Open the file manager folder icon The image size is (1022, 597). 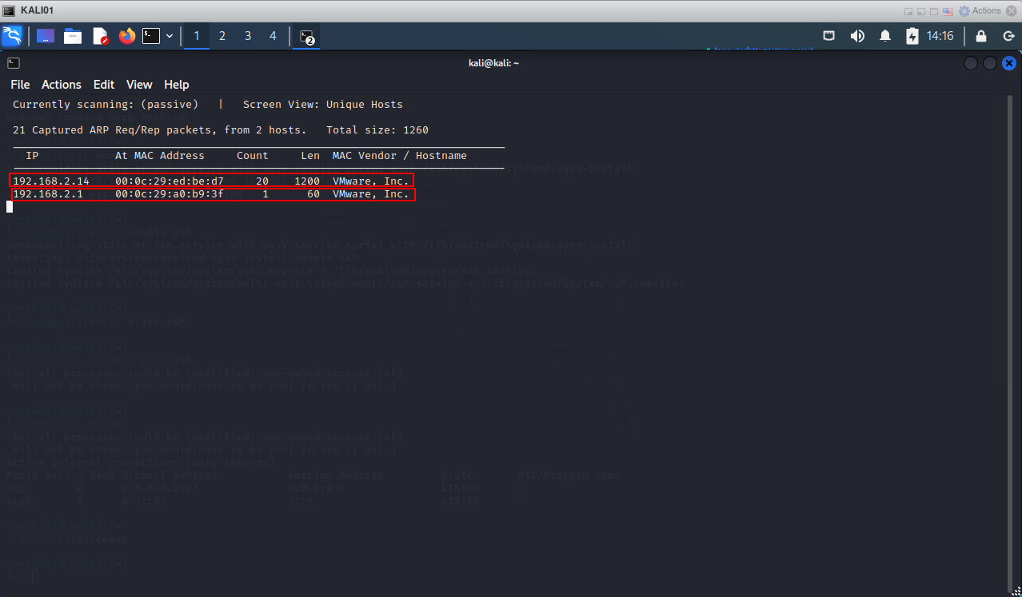[73, 36]
